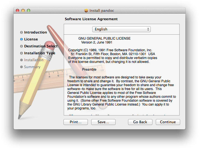Click the 'Software License Agreement' title
The height and width of the screenshot is (149, 199).
(x=91, y=19)
